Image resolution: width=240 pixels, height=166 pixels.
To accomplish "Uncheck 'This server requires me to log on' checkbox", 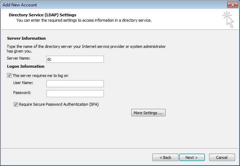I will click(x=9, y=75).
